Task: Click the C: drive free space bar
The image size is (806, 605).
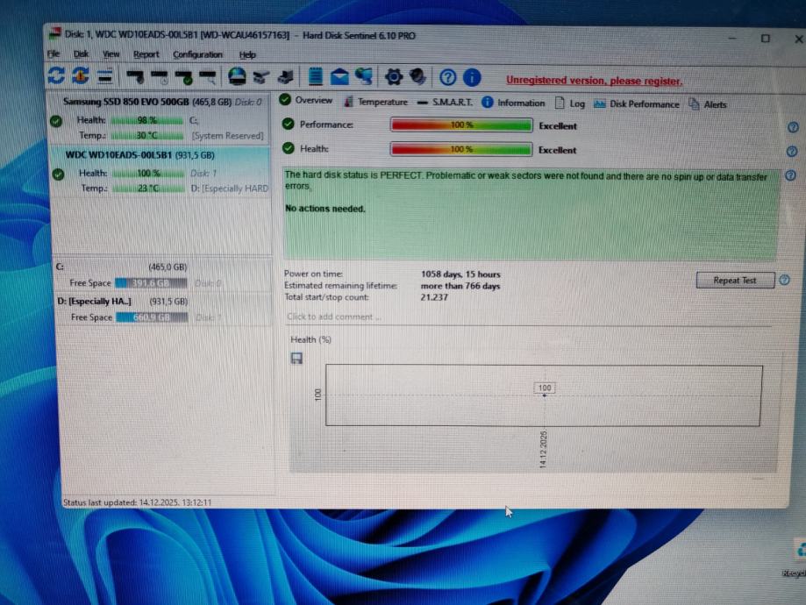Action: pos(151,283)
